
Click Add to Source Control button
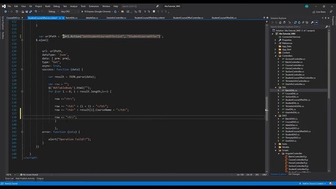tap(312, 184)
